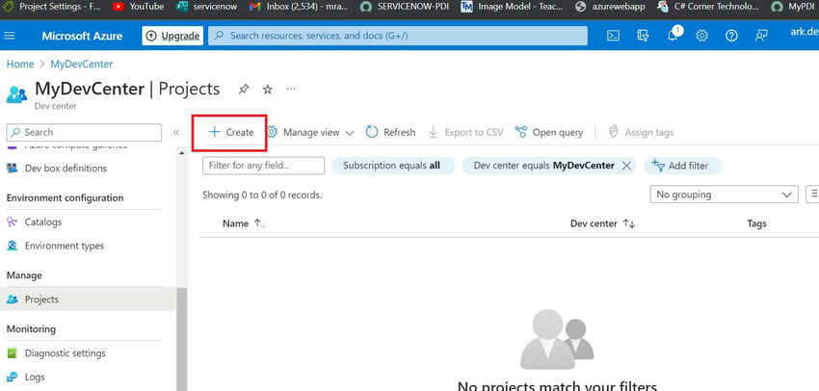Focus the Search resources, services, and docs box
This screenshot has height=391, width=819.
coord(398,36)
